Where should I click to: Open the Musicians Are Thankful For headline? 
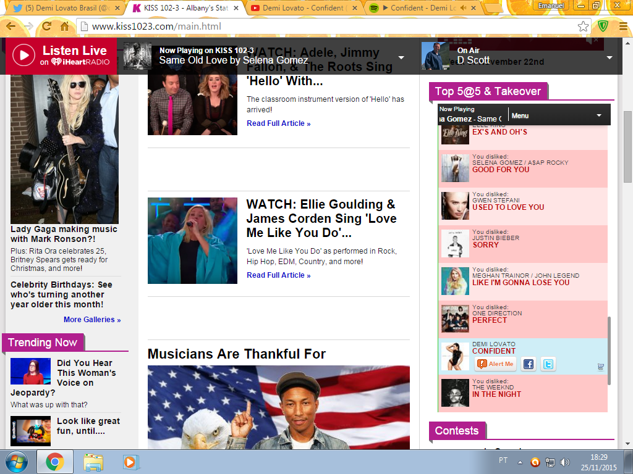pos(237,354)
